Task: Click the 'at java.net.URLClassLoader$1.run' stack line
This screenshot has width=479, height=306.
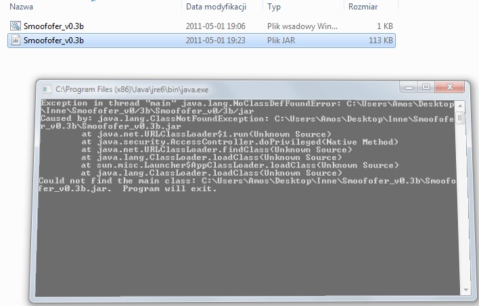Action: coord(206,134)
